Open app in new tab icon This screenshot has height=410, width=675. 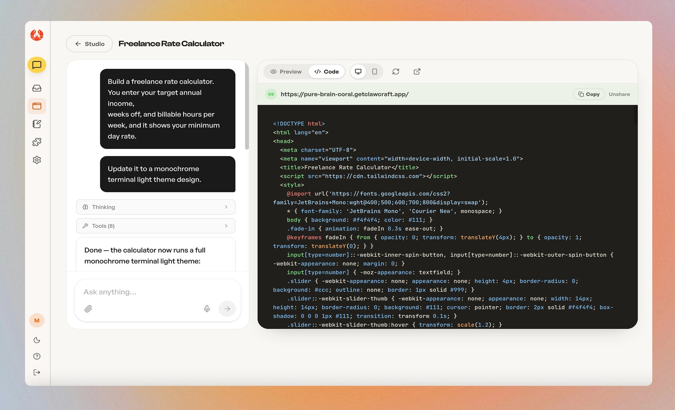coord(417,72)
